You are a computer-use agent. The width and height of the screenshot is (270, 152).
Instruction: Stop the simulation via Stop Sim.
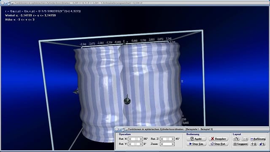[196, 144]
